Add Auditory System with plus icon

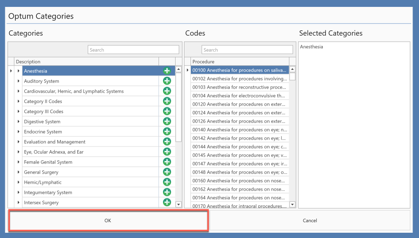[x=167, y=81]
